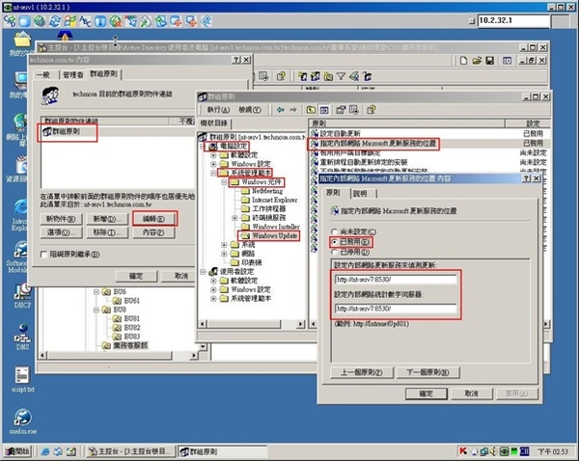Go forward with the Group Policy toolbar arrow
579x461 pixels.
[293, 110]
